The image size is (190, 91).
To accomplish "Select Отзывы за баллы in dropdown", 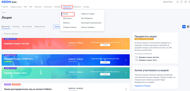I will tap(70, 27).
